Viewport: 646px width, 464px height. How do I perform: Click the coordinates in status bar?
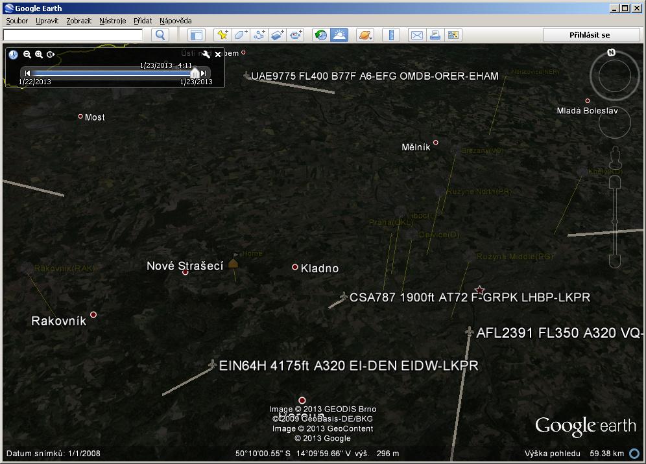(x=293, y=453)
